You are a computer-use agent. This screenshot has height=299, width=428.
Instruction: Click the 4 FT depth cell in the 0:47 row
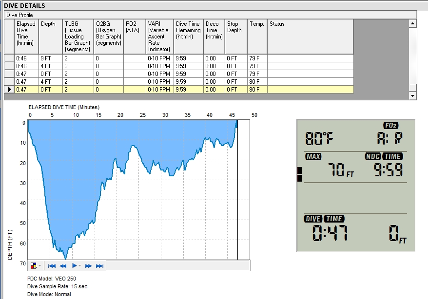tap(51, 81)
